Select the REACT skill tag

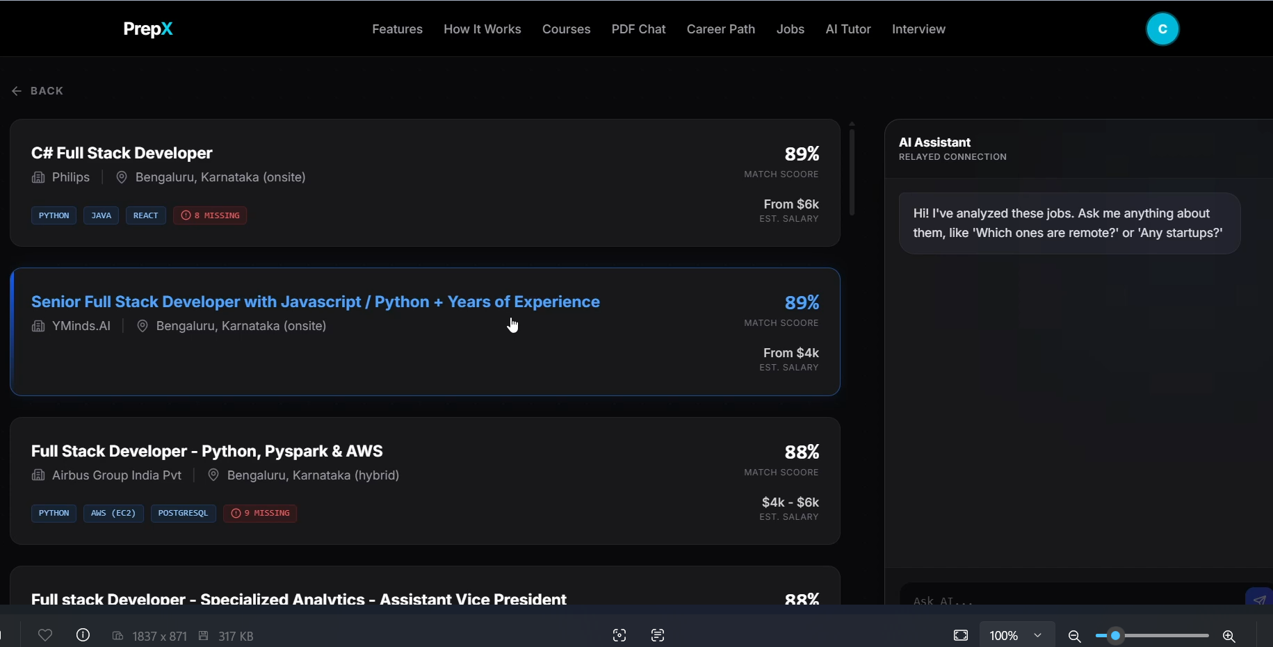[146, 215]
